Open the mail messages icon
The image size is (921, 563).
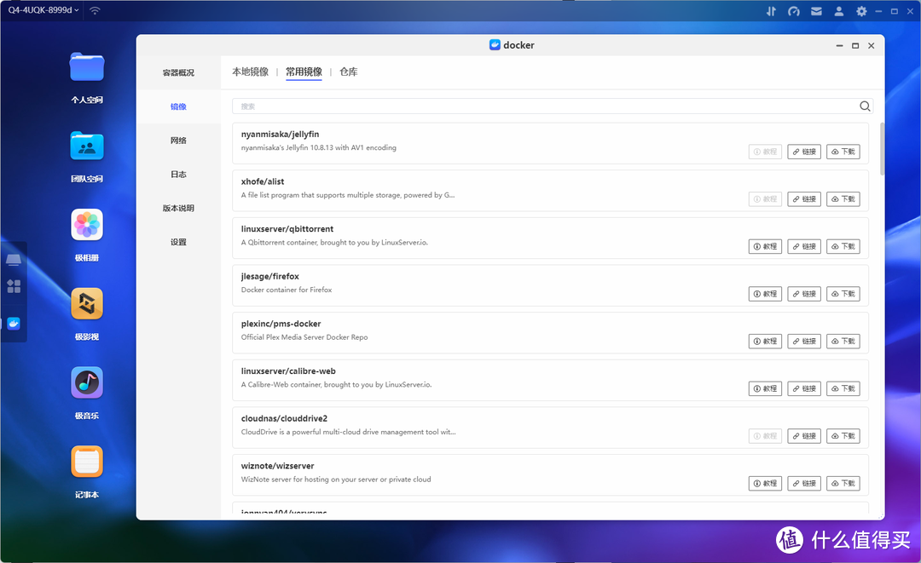816,11
